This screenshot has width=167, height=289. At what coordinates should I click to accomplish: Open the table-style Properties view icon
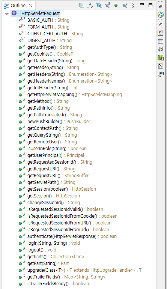pos(161,41)
